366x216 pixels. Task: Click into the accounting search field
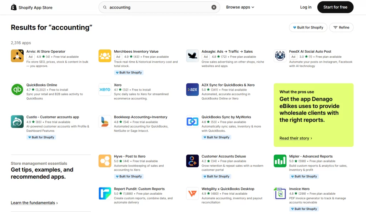(x=159, y=7)
